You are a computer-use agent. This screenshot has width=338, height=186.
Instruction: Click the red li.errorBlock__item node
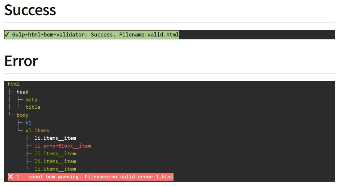click(x=63, y=146)
